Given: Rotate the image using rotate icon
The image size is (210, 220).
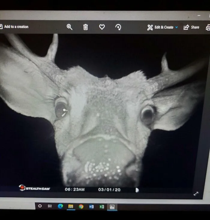Looking at the screenshot, I should 118,27.
